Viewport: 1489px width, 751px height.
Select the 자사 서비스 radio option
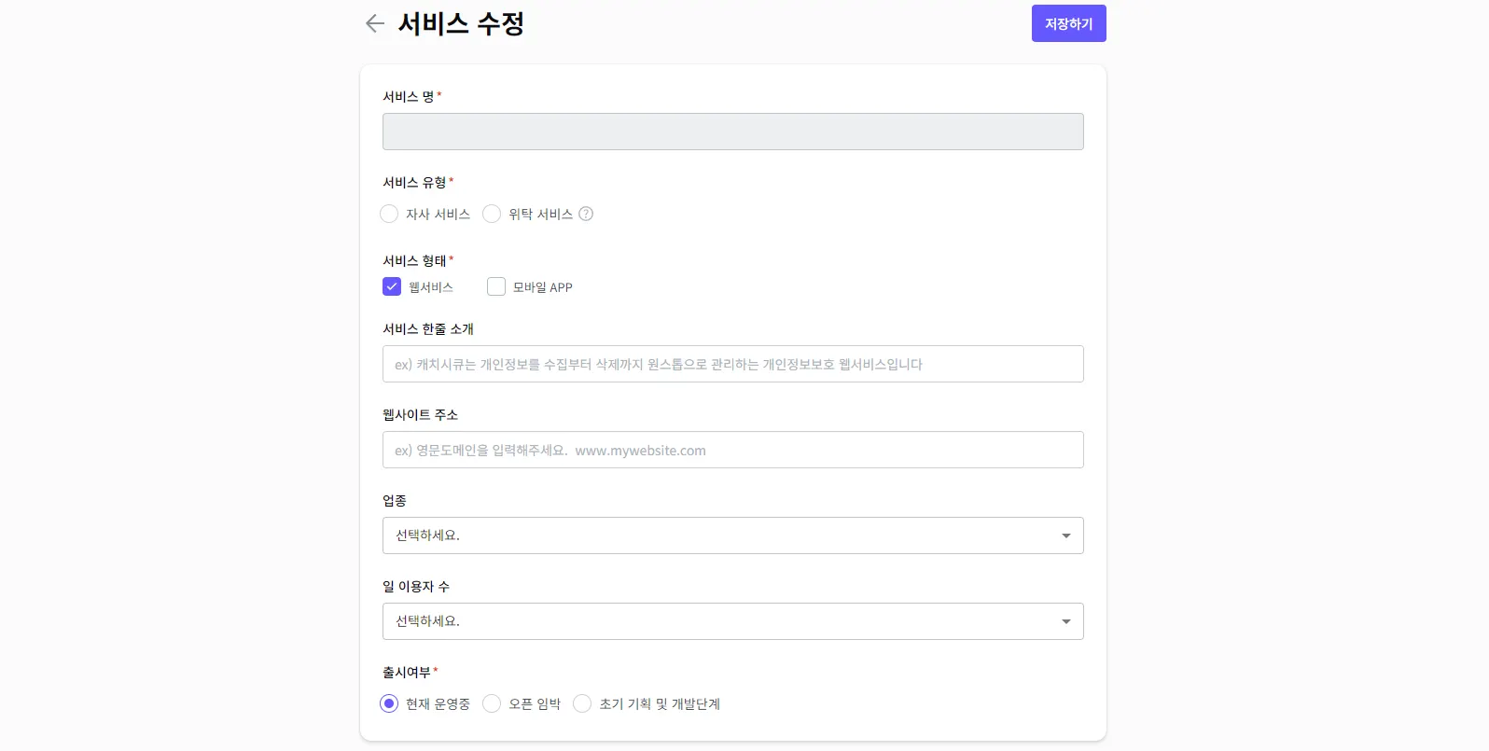click(x=390, y=214)
